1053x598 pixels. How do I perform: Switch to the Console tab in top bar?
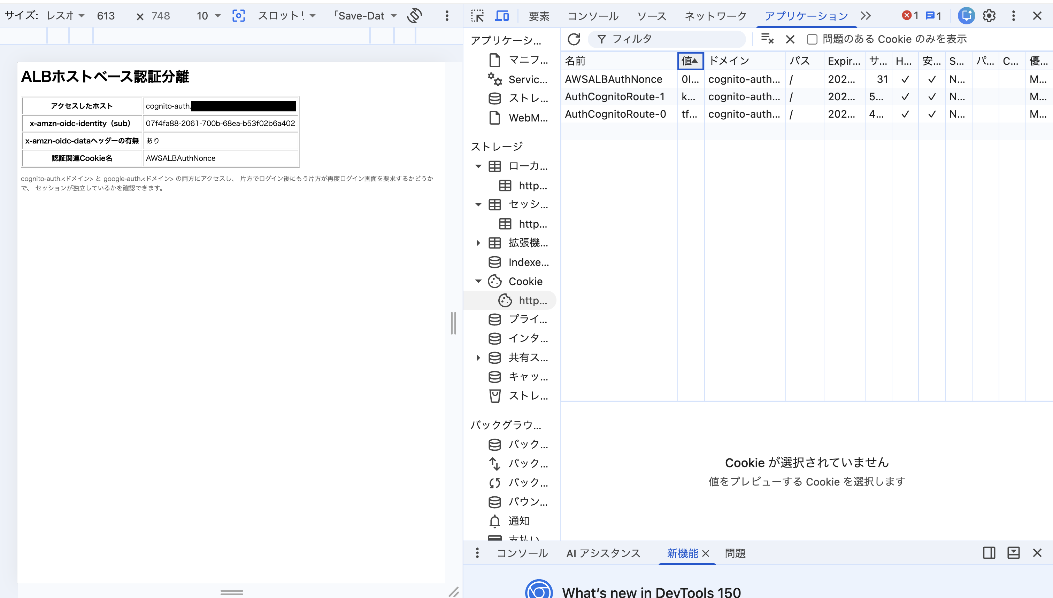point(593,16)
